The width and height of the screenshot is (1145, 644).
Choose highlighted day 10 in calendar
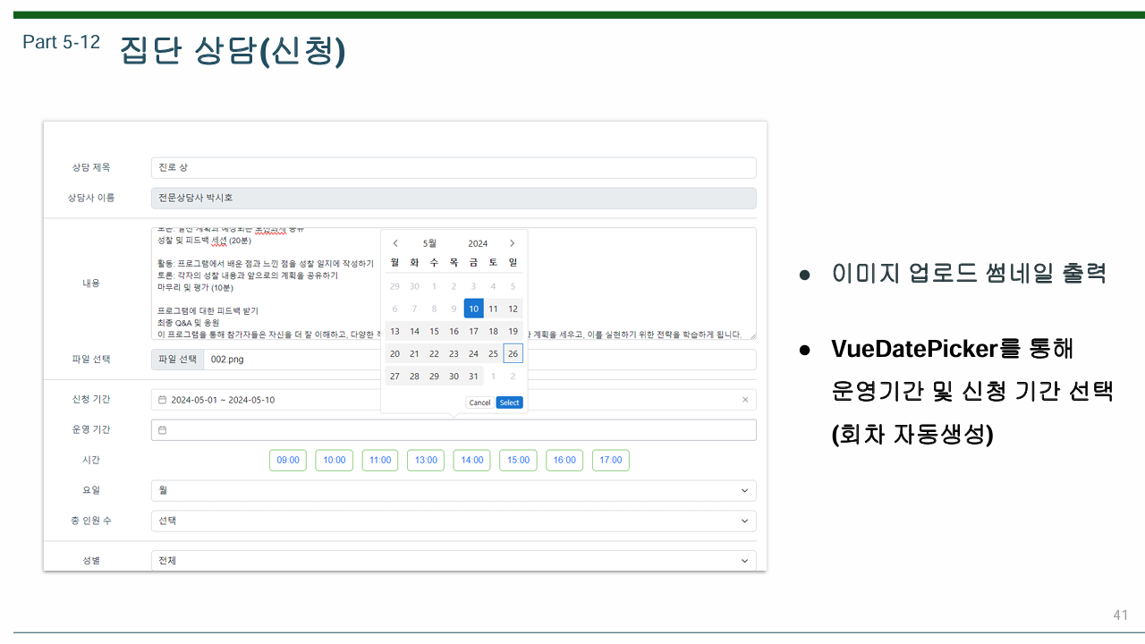(x=473, y=309)
